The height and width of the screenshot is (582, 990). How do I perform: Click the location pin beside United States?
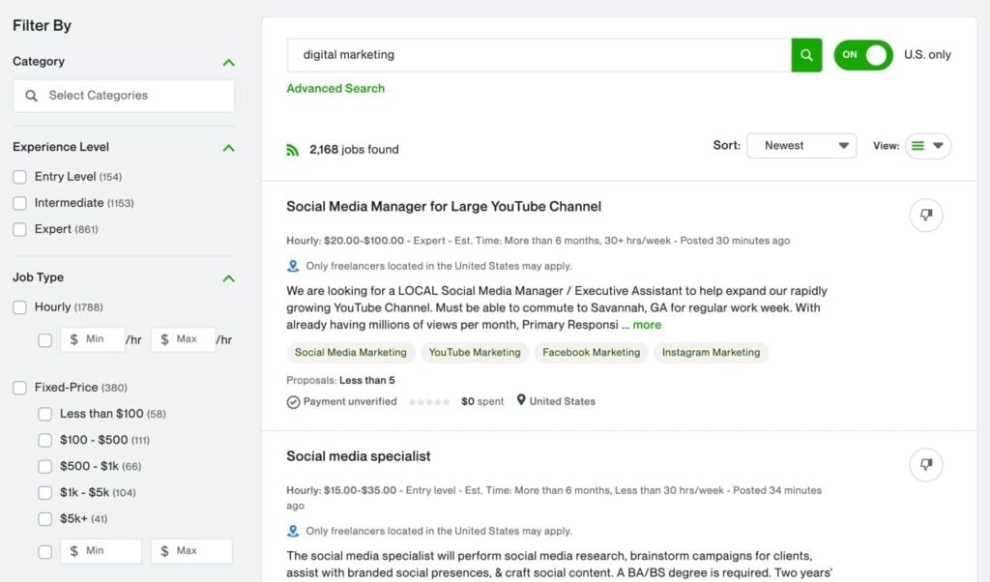[521, 400]
